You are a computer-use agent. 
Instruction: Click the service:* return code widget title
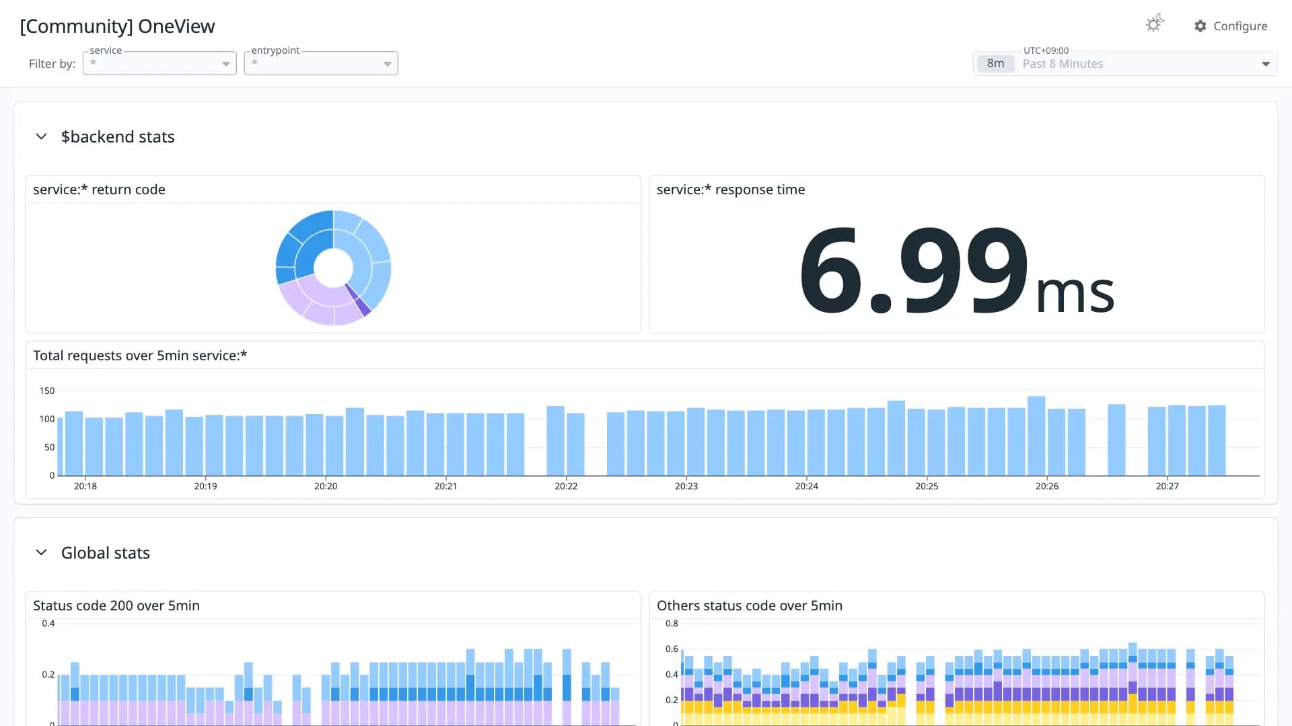(99, 190)
